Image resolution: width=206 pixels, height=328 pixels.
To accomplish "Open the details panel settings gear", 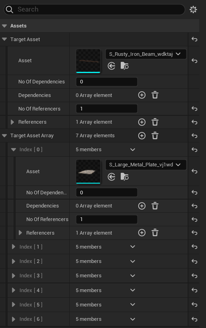I will click(193, 10).
